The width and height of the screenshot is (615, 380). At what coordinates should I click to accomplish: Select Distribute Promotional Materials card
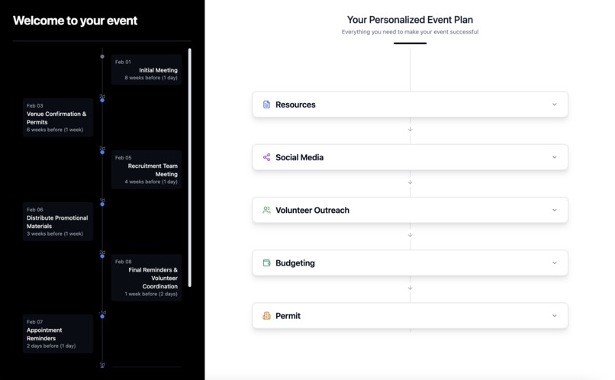click(x=58, y=221)
